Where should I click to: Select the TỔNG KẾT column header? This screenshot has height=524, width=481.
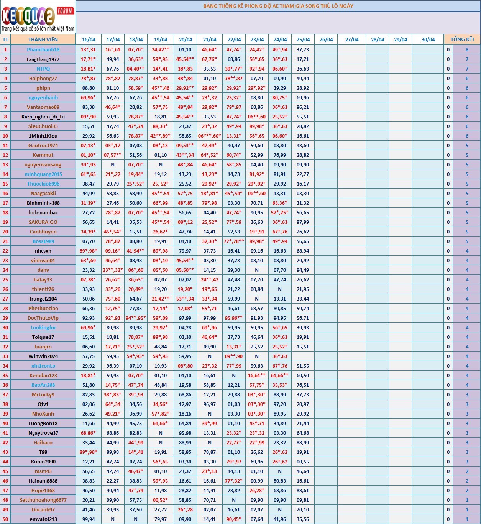pos(462,39)
